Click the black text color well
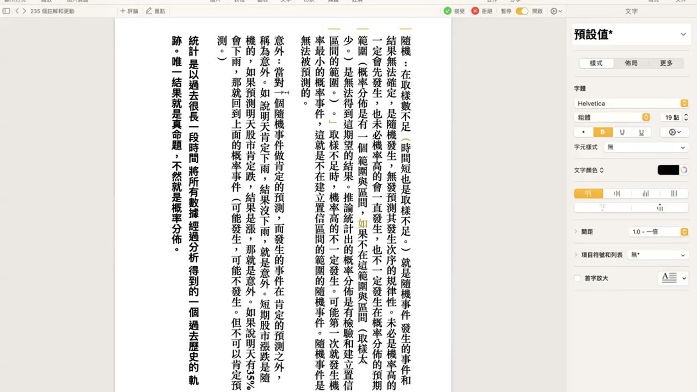Image resolution: width=697 pixels, height=392 pixels. click(668, 170)
